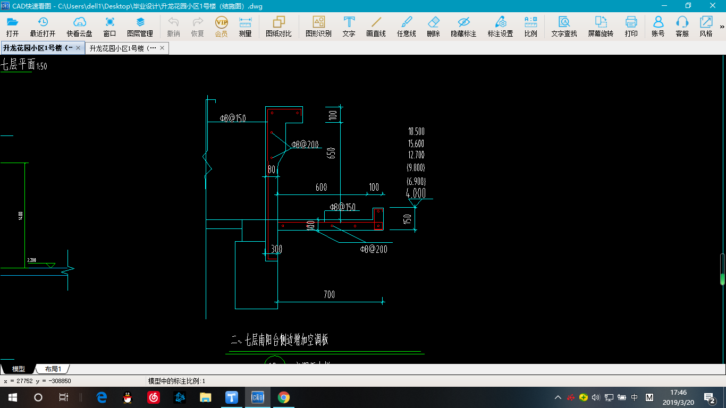Click the 700 dimension text

click(x=330, y=294)
